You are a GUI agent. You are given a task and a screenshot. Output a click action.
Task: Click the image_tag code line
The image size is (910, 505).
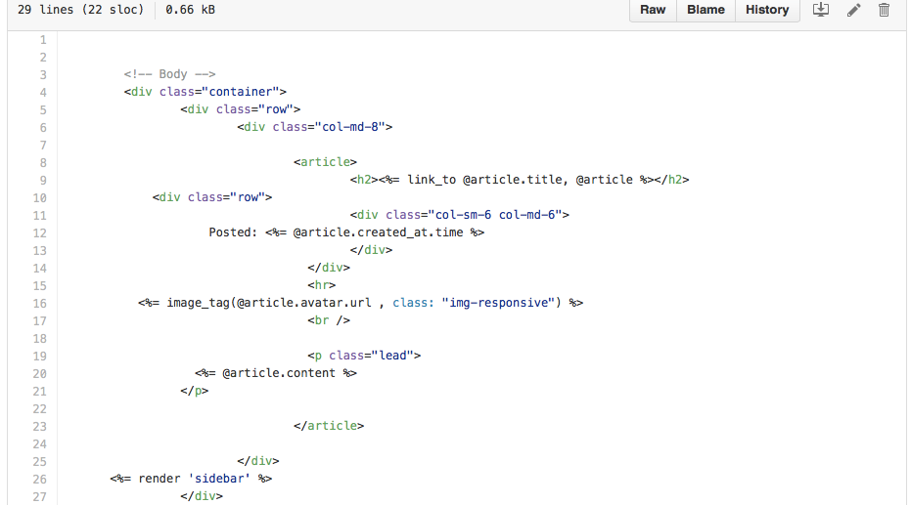click(x=360, y=302)
